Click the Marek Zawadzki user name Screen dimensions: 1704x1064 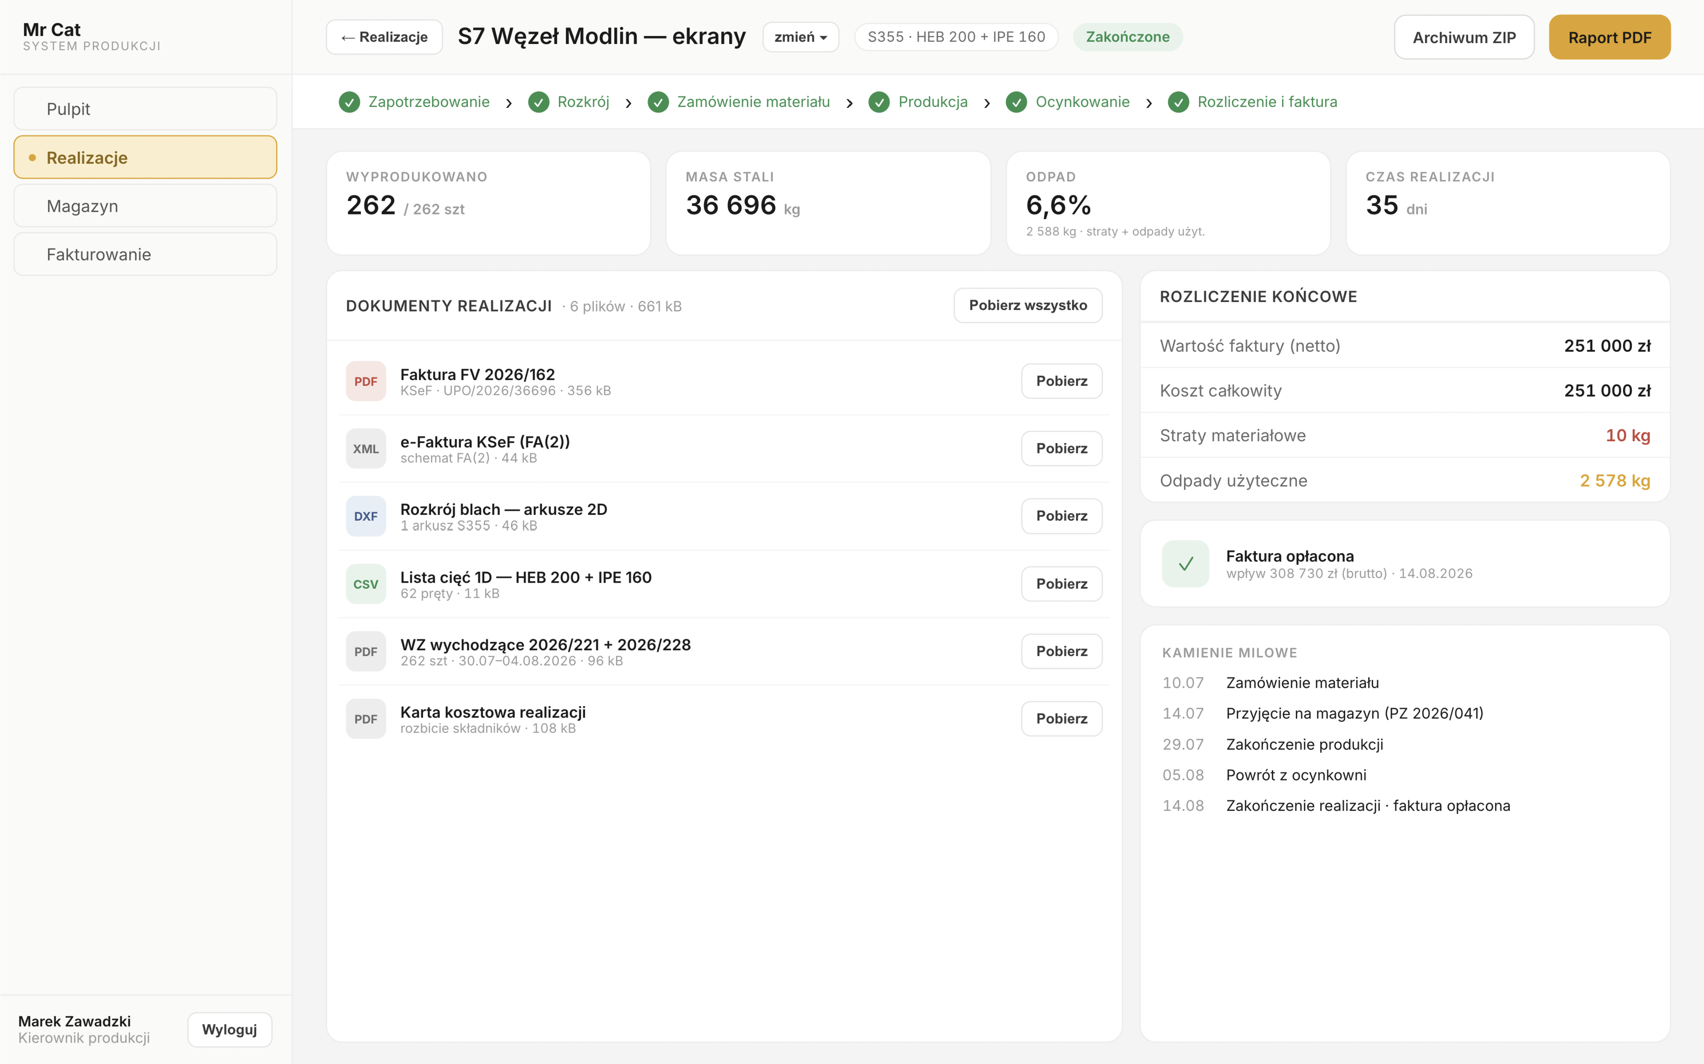(x=75, y=1021)
